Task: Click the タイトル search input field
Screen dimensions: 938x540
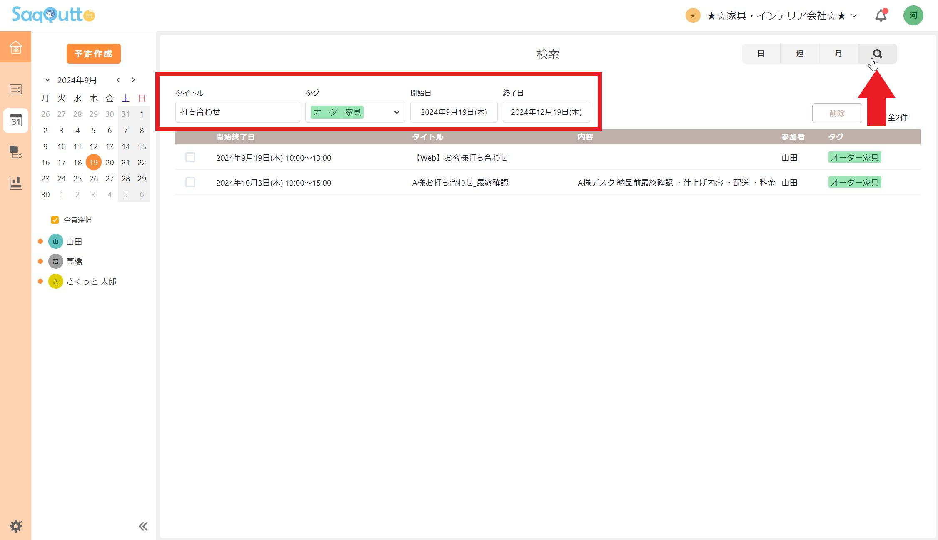Action: 237,112
